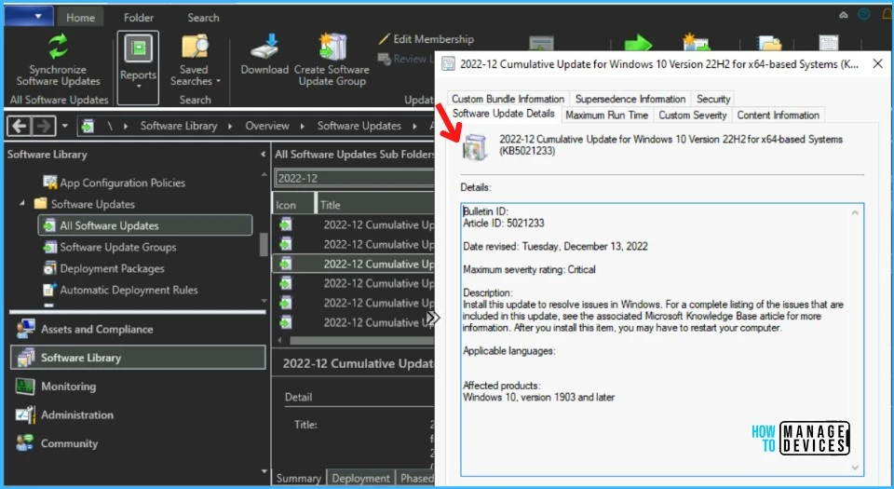Open the Saved Searches dropdown arrow
The image size is (894, 489).
click(218, 81)
